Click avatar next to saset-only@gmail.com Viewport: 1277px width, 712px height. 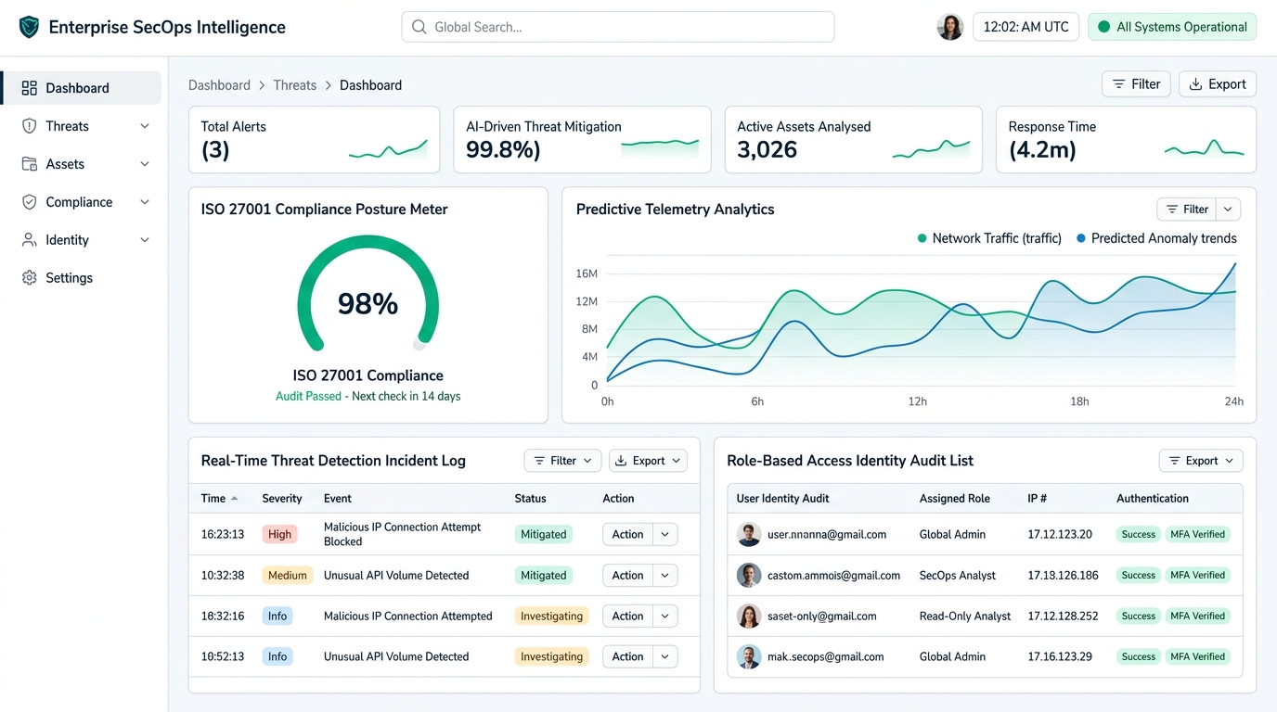[x=749, y=616]
